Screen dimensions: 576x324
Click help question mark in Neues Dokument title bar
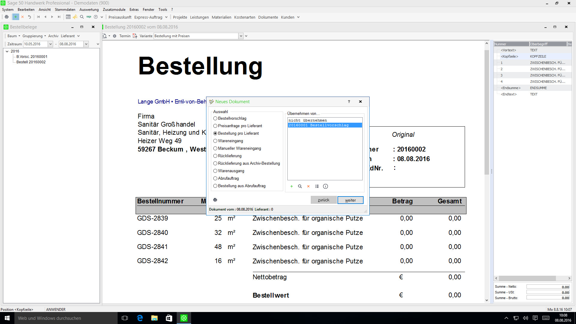(349, 102)
